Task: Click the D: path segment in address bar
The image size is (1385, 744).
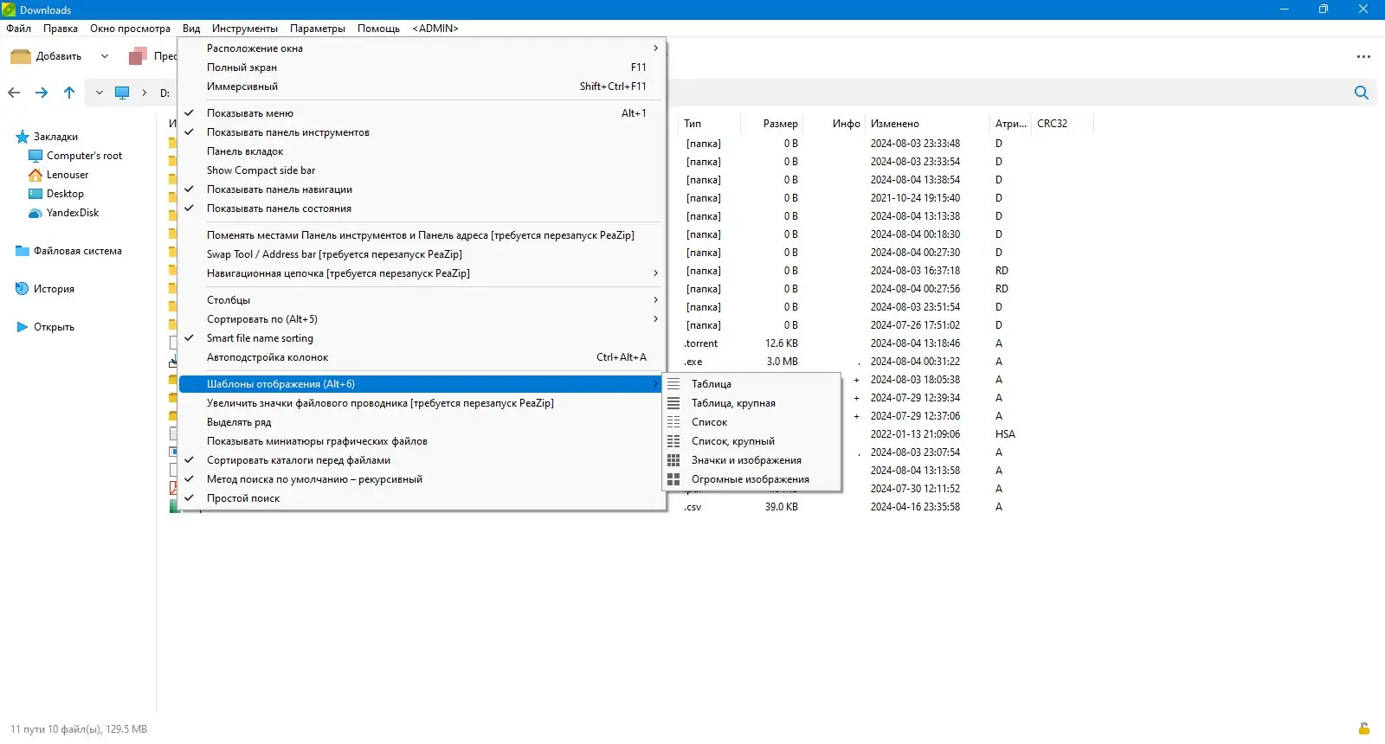Action: [x=164, y=93]
